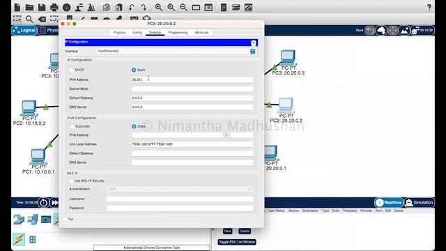Switch to the Physical tab
446x251 pixels.
[119, 33]
